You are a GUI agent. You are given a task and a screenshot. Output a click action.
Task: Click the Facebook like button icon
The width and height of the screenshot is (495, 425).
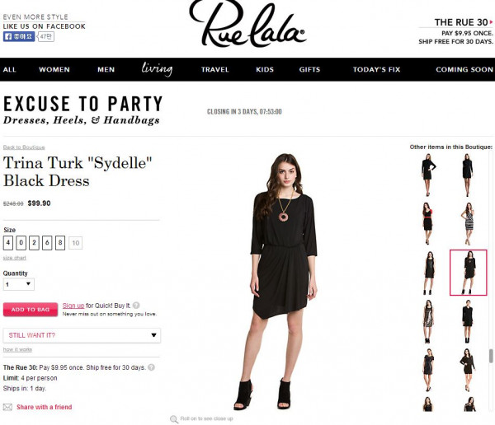click(x=19, y=36)
